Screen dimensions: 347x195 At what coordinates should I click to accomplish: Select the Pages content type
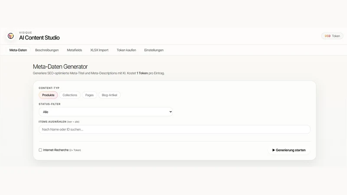89,95
